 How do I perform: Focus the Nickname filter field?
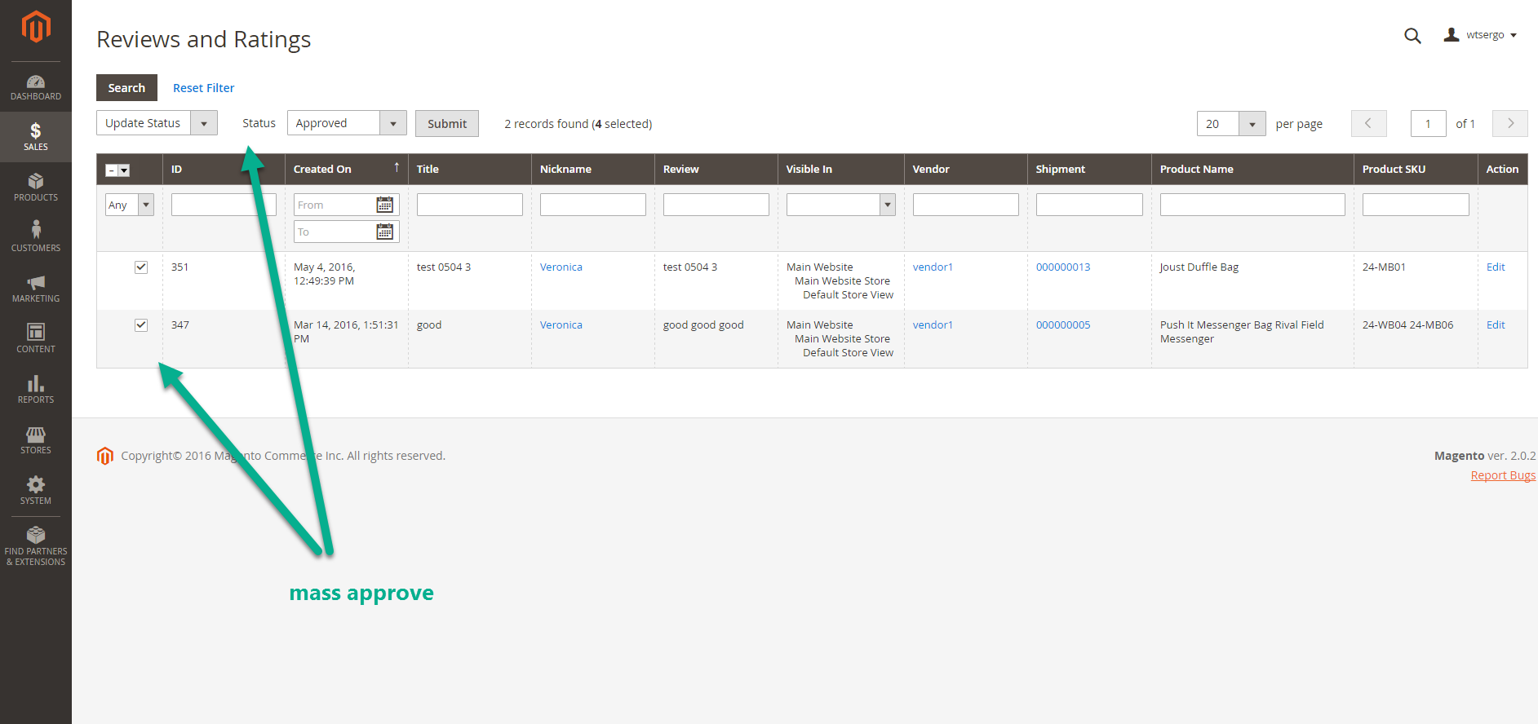point(593,205)
